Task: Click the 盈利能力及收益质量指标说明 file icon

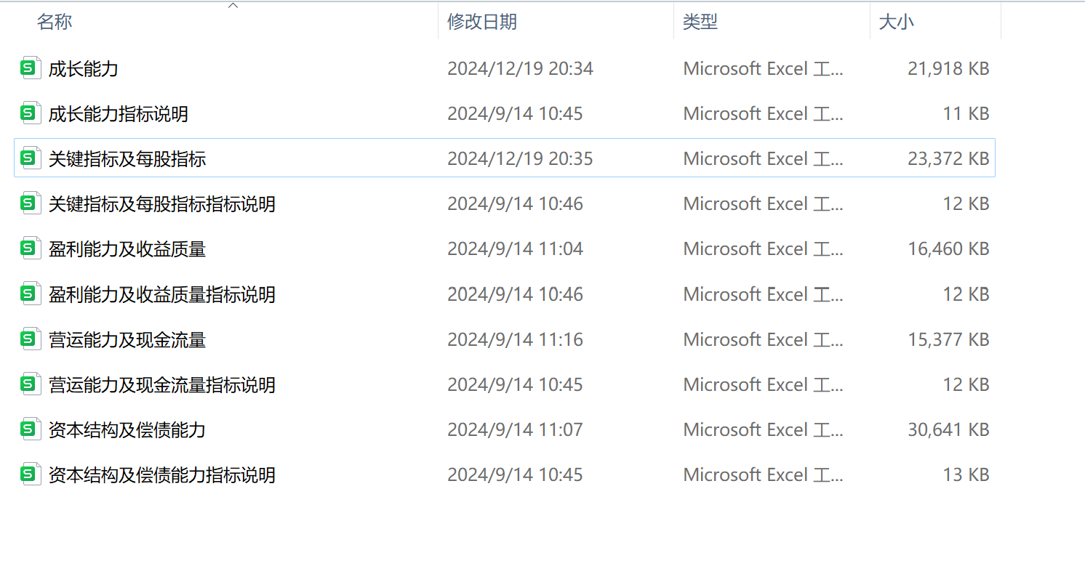Action: pos(30,294)
